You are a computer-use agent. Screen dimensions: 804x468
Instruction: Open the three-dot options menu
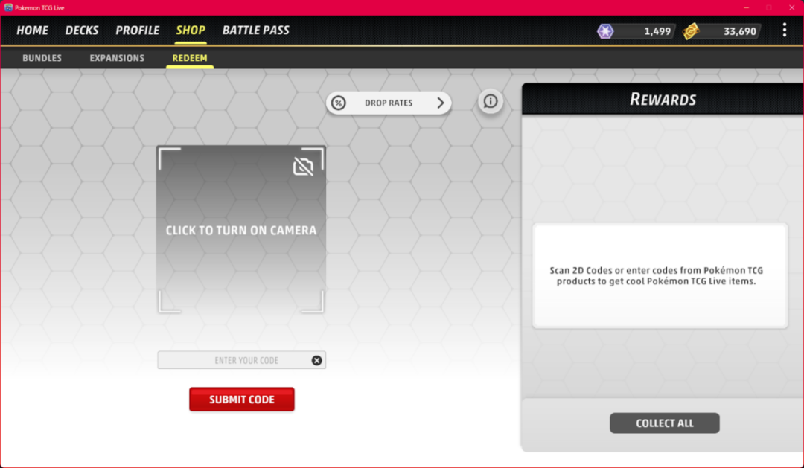click(785, 31)
